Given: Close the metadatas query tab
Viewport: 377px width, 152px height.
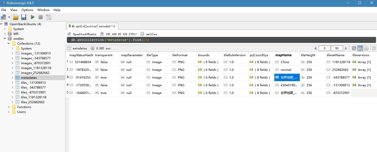Looking at the screenshot, I should [114, 26].
